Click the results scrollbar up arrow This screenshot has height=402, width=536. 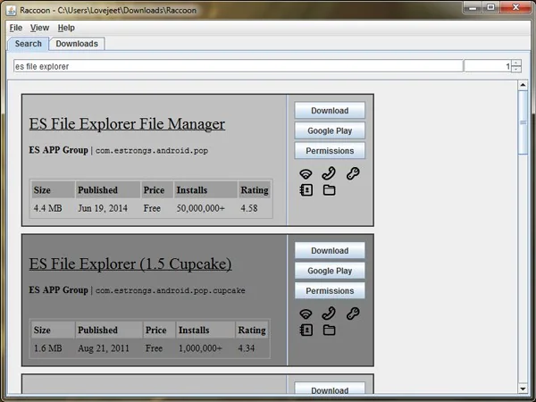pyautogui.click(x=523, y=85)
